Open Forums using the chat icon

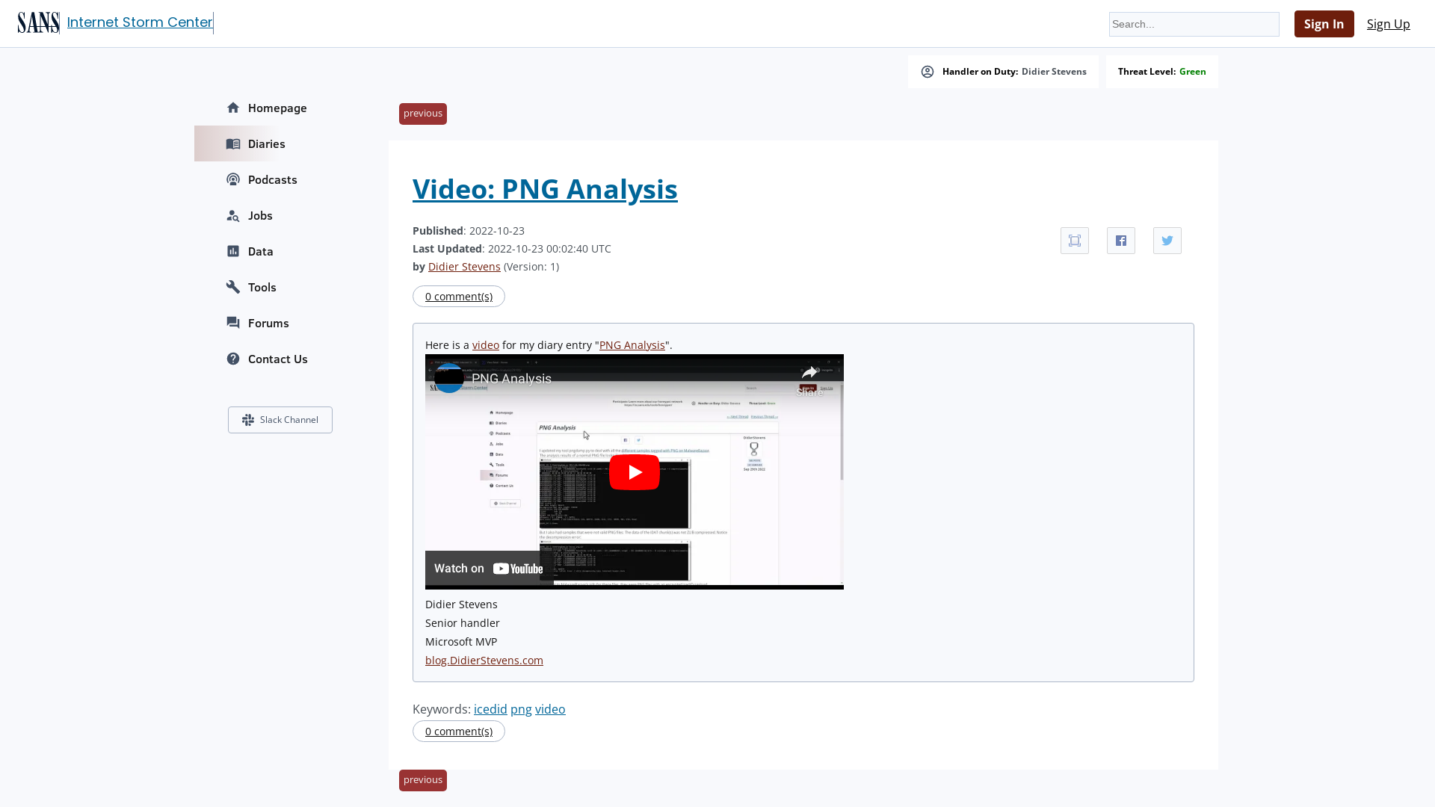click(x=232, y=323)
